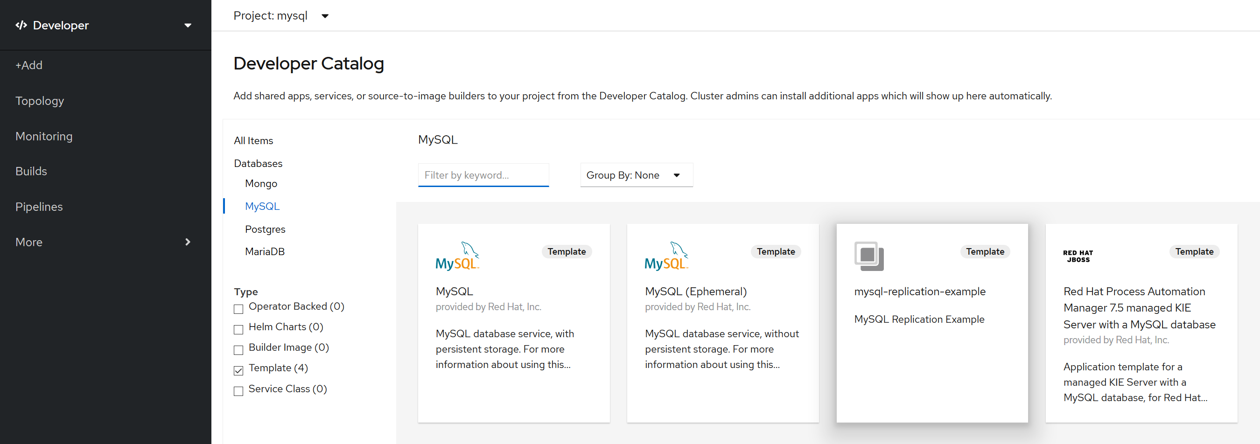Click Template badge on Red Hat JBoss card

coord(1195,252)
